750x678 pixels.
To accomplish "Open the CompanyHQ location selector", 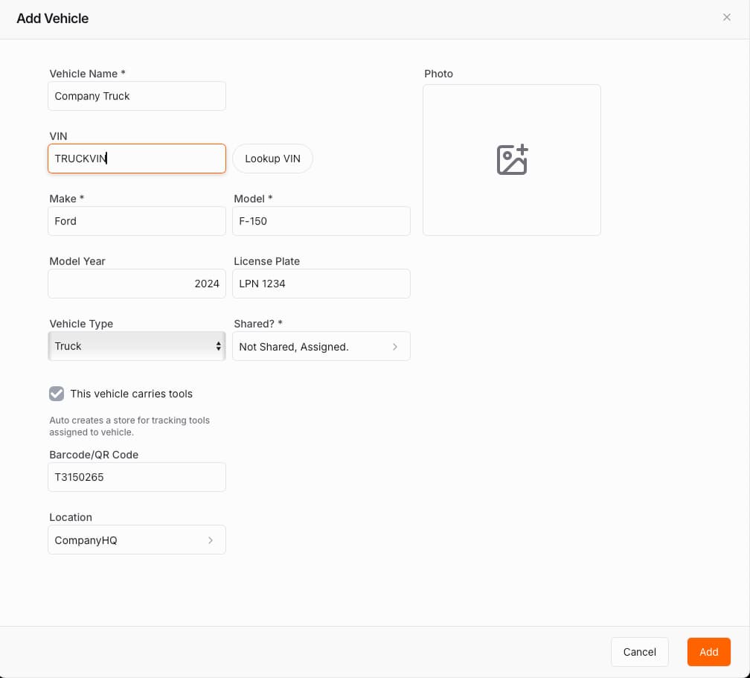I will click(x=126, y=540).
